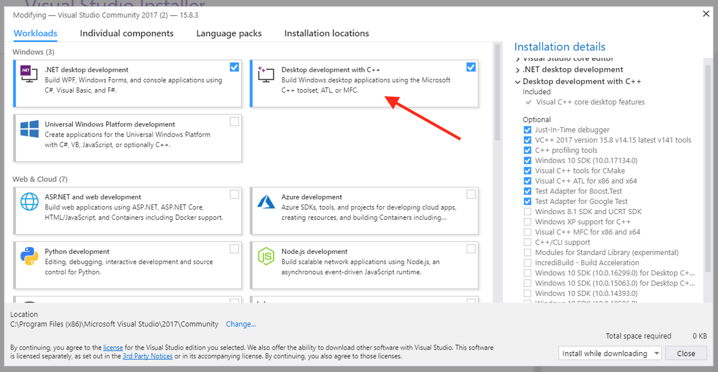Viewport: 718px width, 372px height.
Task: Check Modules for Standard Library (experimental)
Action: [527, 252]
